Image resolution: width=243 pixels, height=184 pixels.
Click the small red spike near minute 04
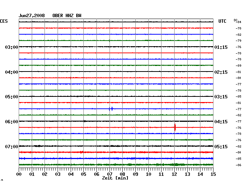(x=71, y=78)
